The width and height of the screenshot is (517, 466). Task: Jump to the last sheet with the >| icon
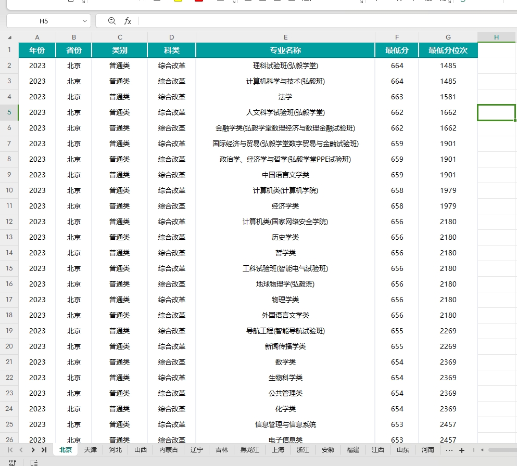[x=44, y=450]
